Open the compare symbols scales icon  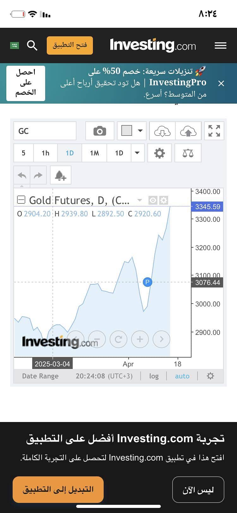click(x=188, y=153)
